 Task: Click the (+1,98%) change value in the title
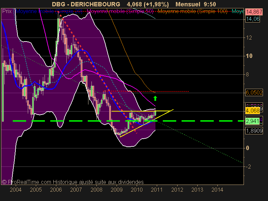coord(156,4)
